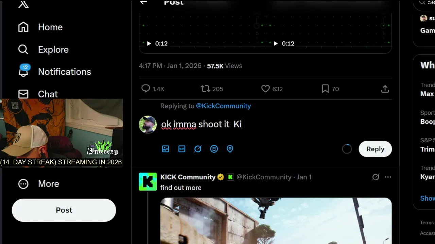Image resolution: width=435 pixels, height=244 pixels.
Task: Play the left 0:12 video
Action: 149,43
